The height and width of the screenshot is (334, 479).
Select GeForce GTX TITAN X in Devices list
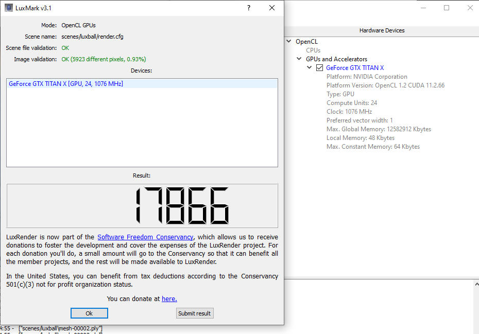point(142,84)
